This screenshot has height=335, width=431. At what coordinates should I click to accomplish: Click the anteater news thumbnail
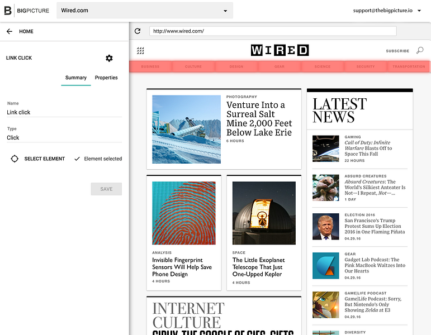326,188
